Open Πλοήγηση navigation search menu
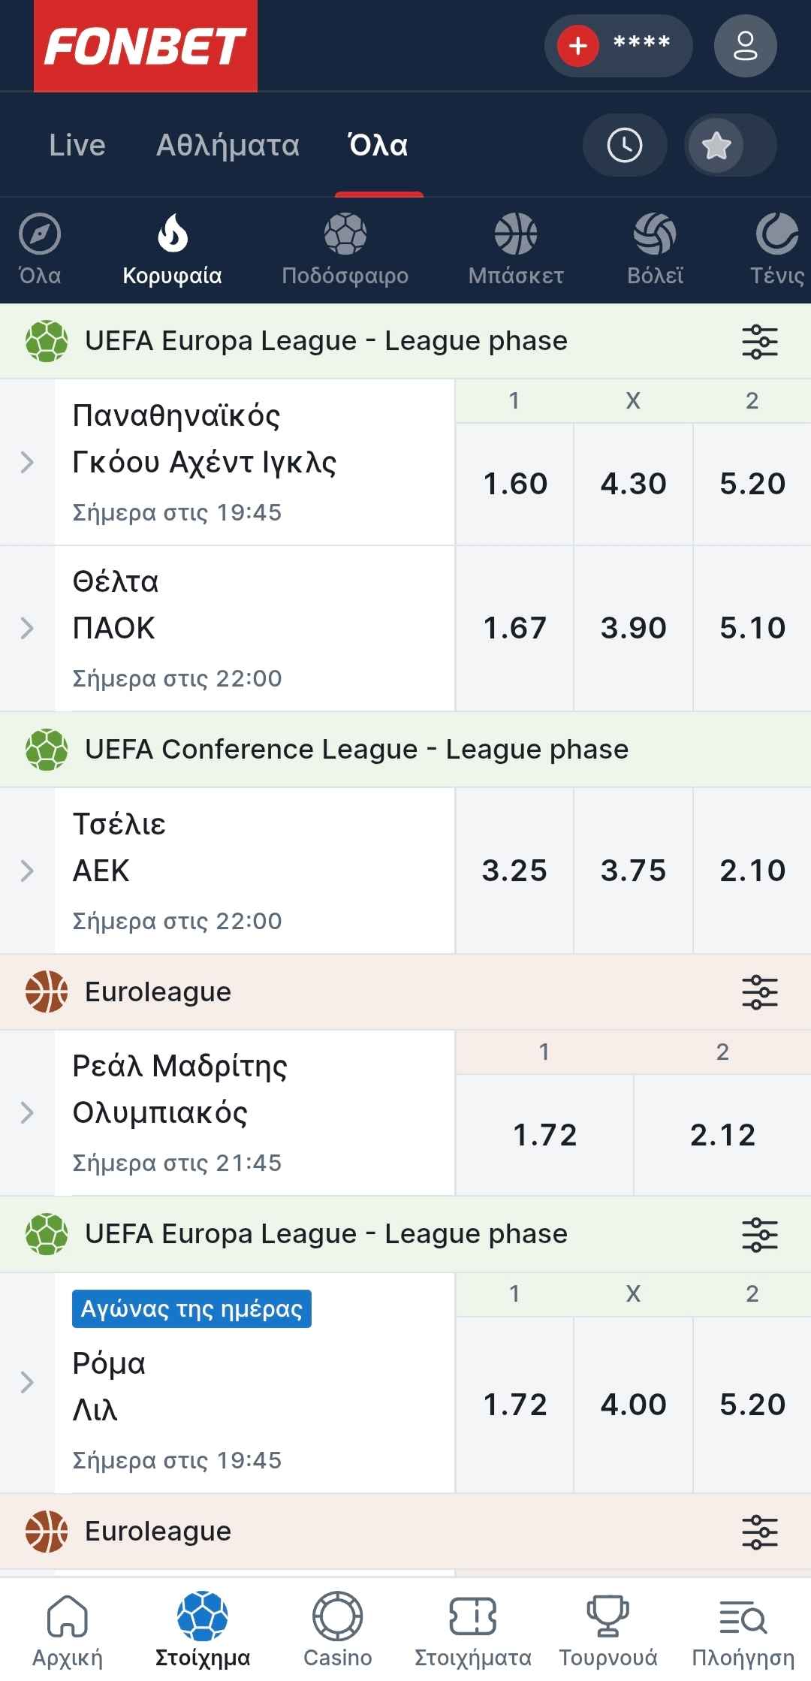The image size is (811, 1681). pos(743,1630)
